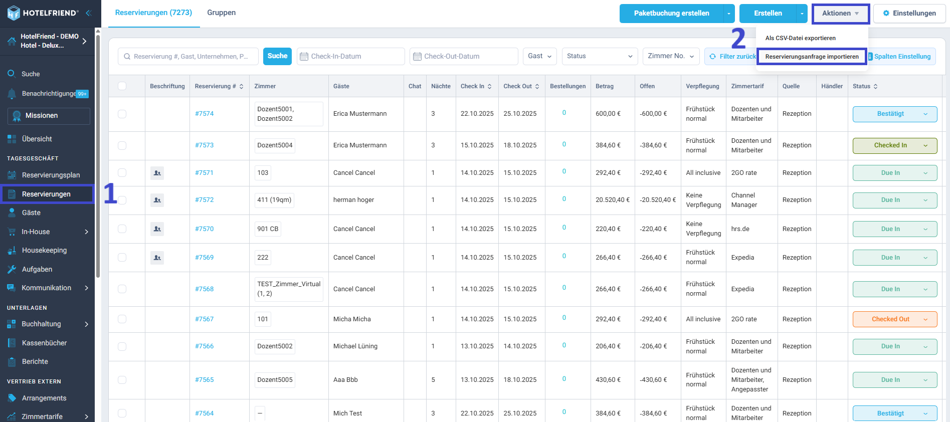Click group guests icon for reservation #7571
This screenshot has width=950, height=422.
(x=157, y=173)
